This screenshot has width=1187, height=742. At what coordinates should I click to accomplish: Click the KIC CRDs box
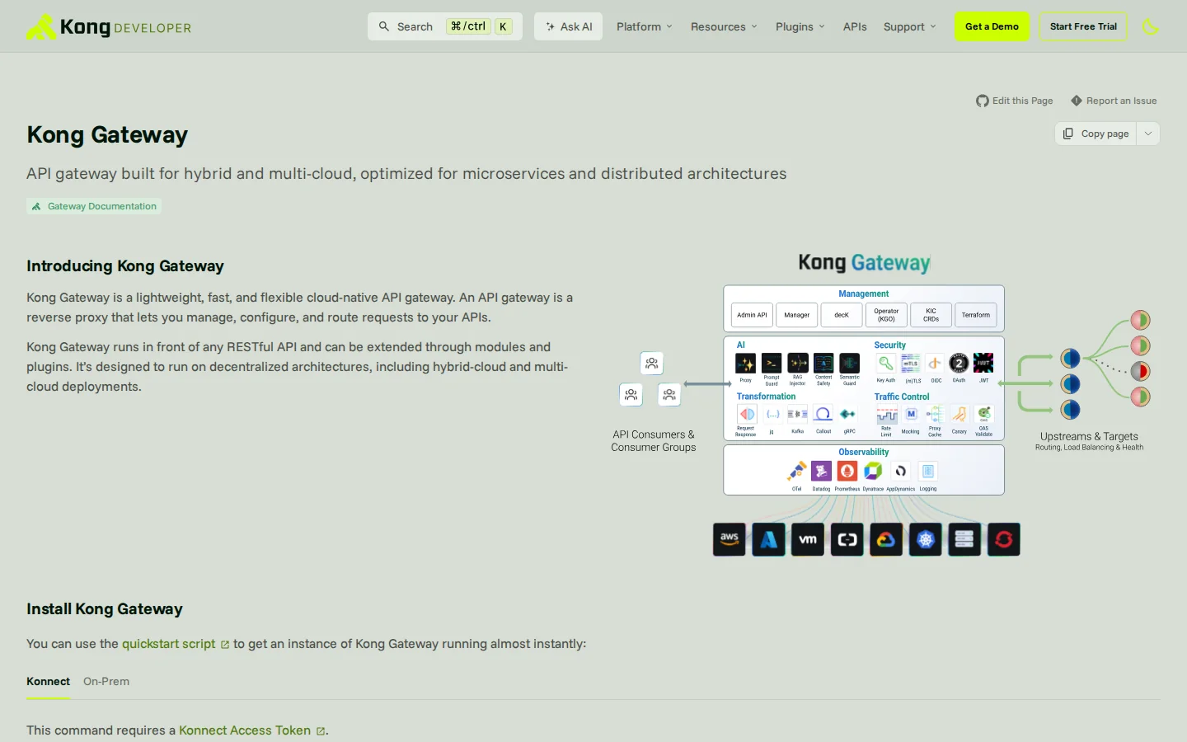coord(931,315)
